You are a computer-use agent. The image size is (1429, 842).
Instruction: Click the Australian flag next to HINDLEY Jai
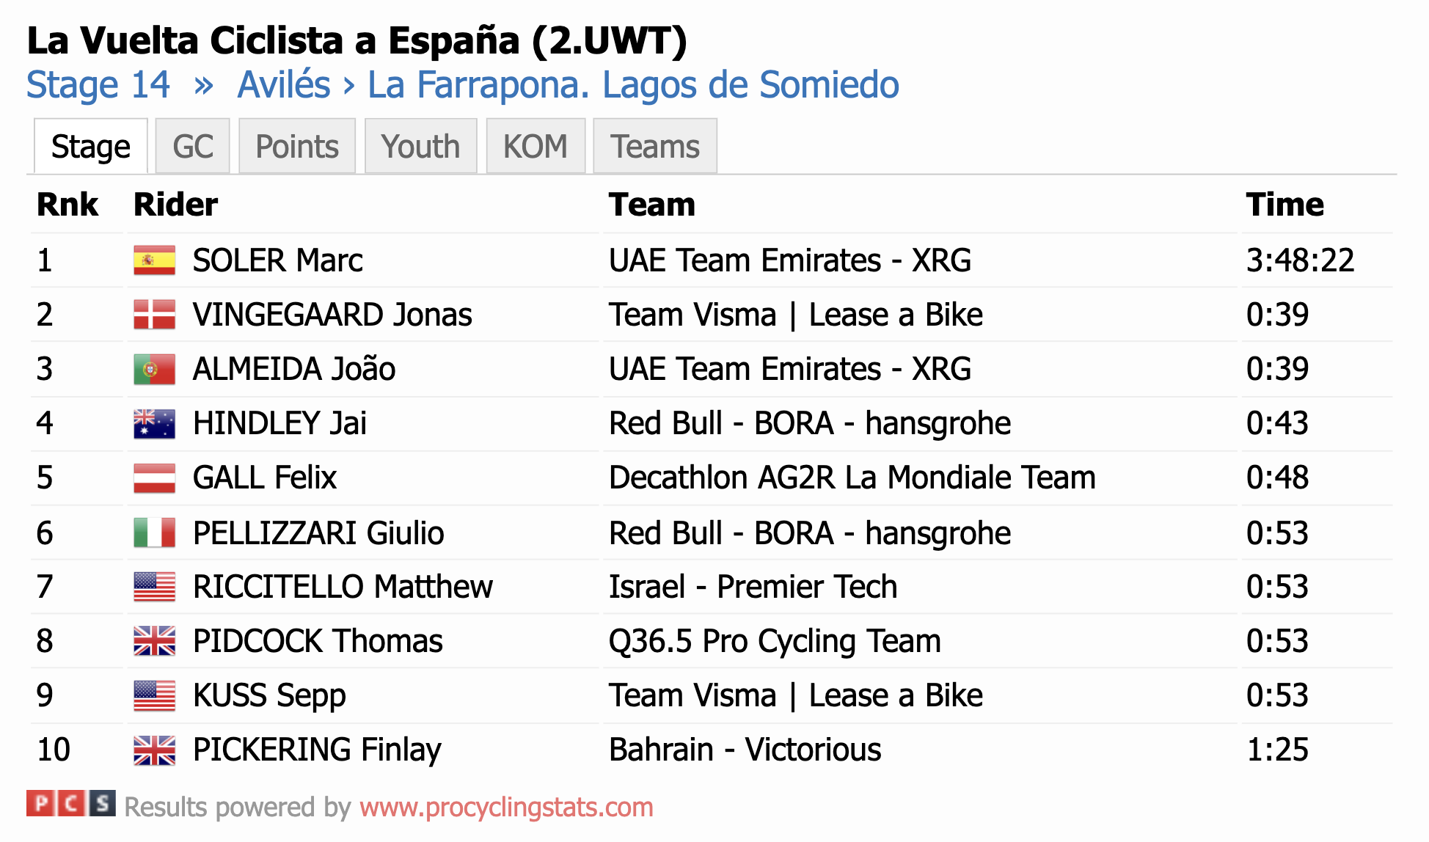click(154, 423)
